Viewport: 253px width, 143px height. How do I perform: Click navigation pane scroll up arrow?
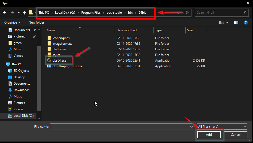pos(39,29)
